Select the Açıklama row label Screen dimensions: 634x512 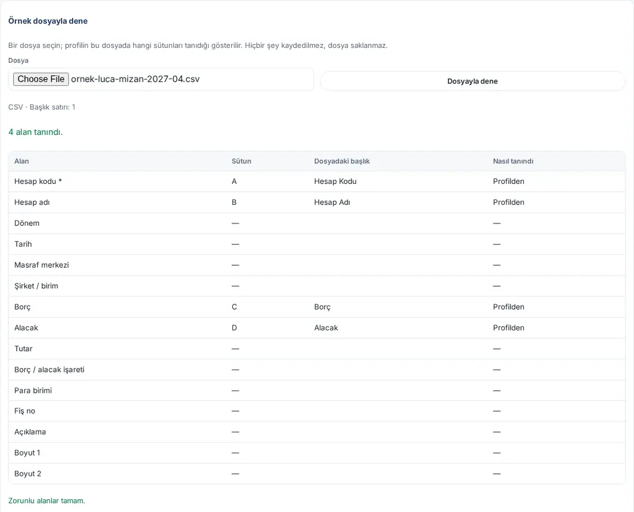pos(30,432)
